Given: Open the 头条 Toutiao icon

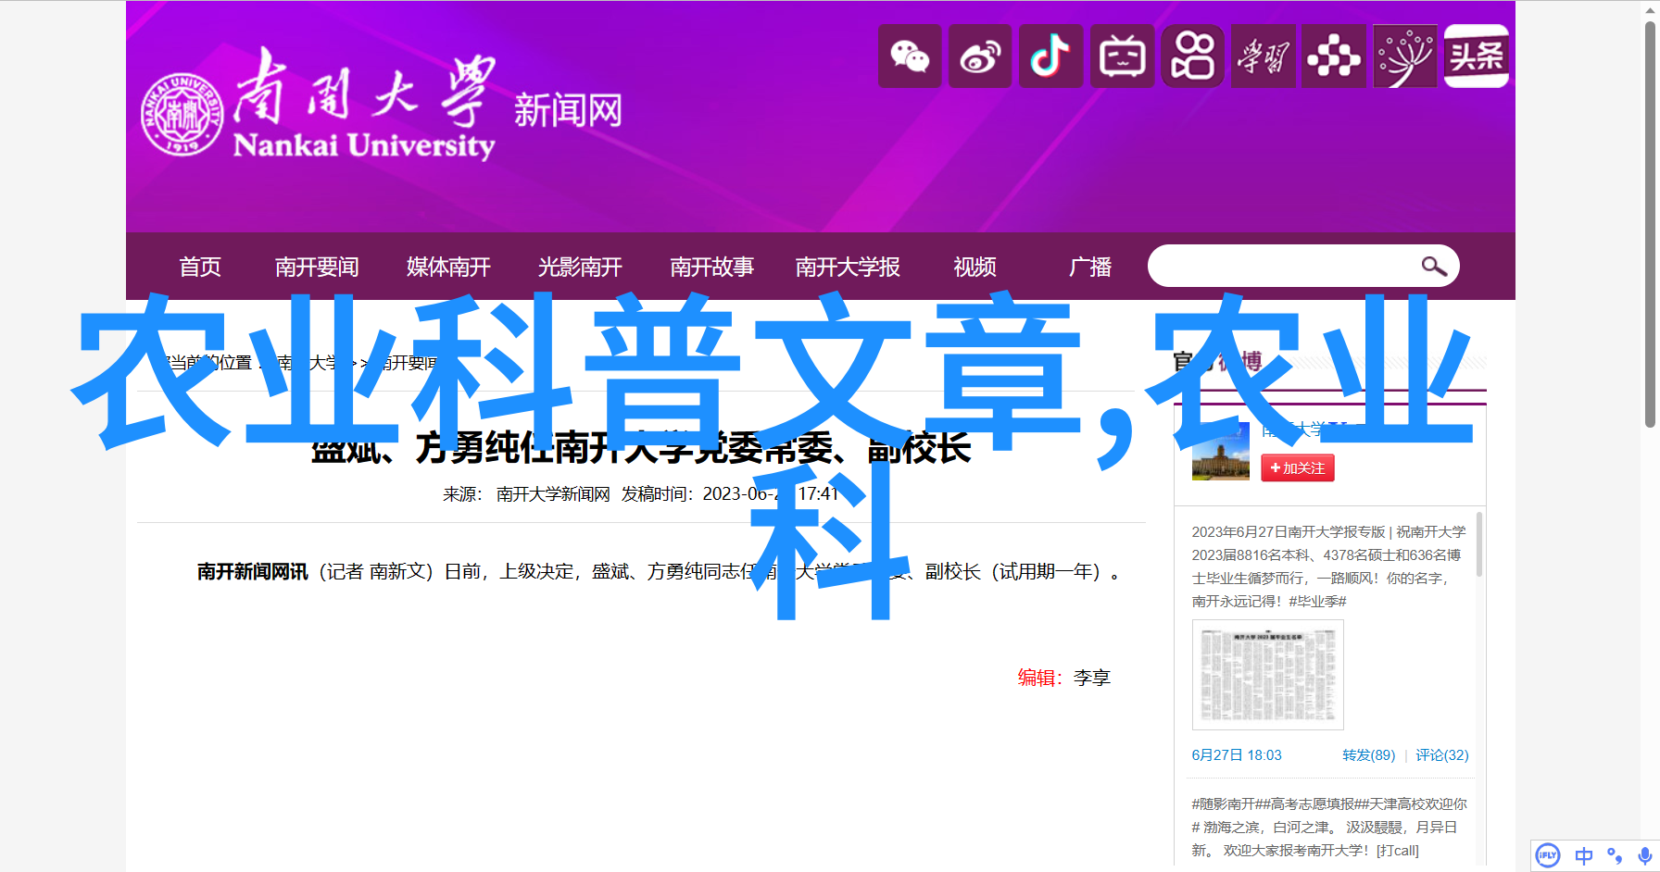Looking at the screenshot, I should click(1477, 56).
